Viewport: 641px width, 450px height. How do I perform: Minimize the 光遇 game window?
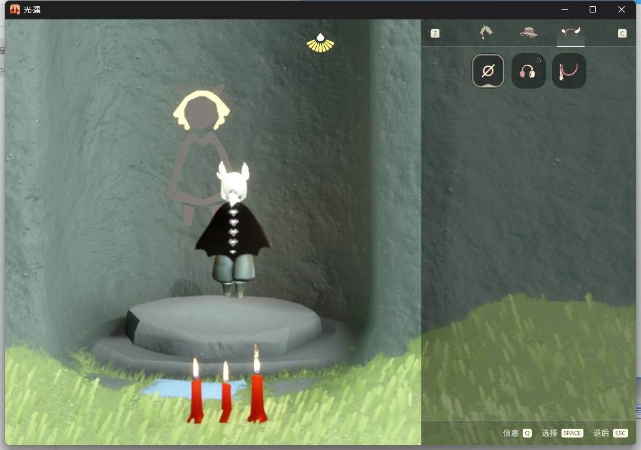coord(565,9)
